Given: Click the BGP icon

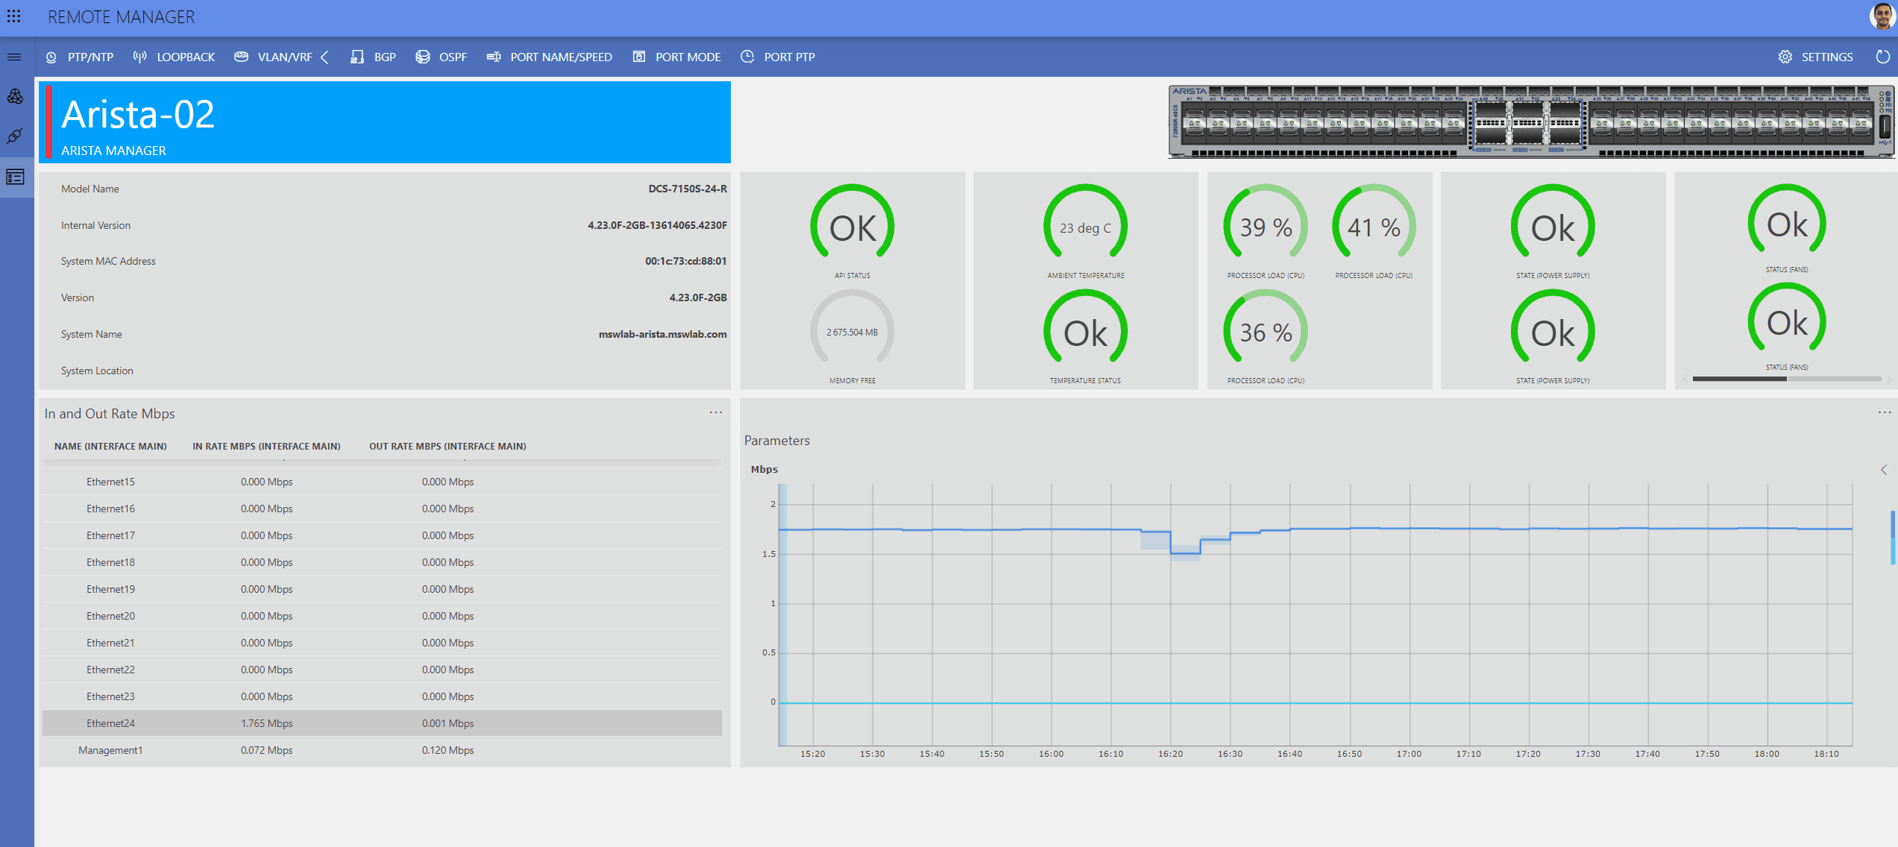Looking at the screenshot, I should tap(357, 57).
